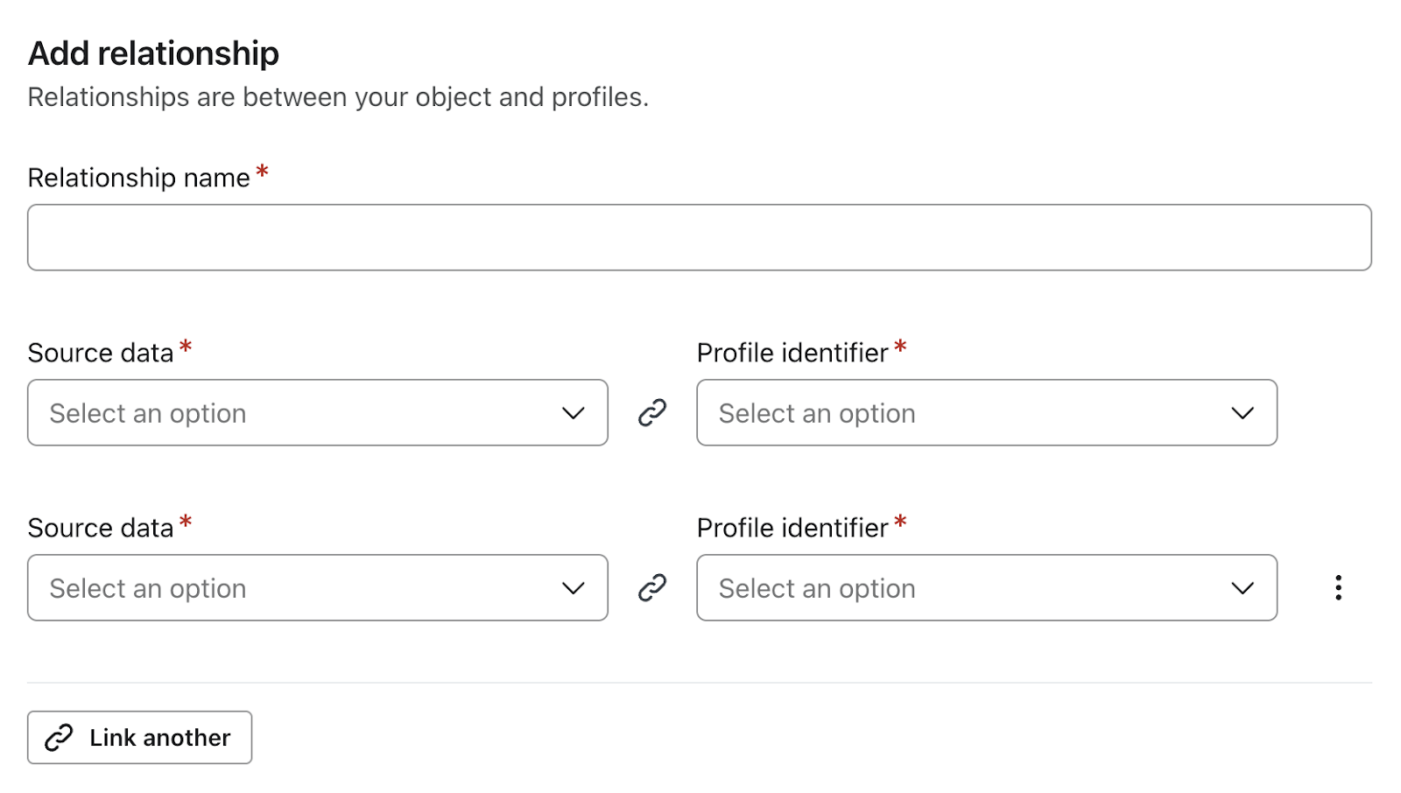
Task: Click the Relationship name text field
Action: click(x=699, y=237)
